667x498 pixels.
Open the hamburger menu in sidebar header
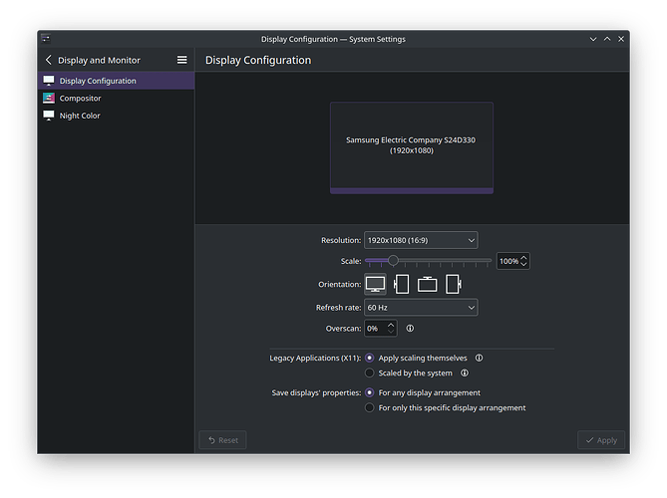(x=181, y=60)
